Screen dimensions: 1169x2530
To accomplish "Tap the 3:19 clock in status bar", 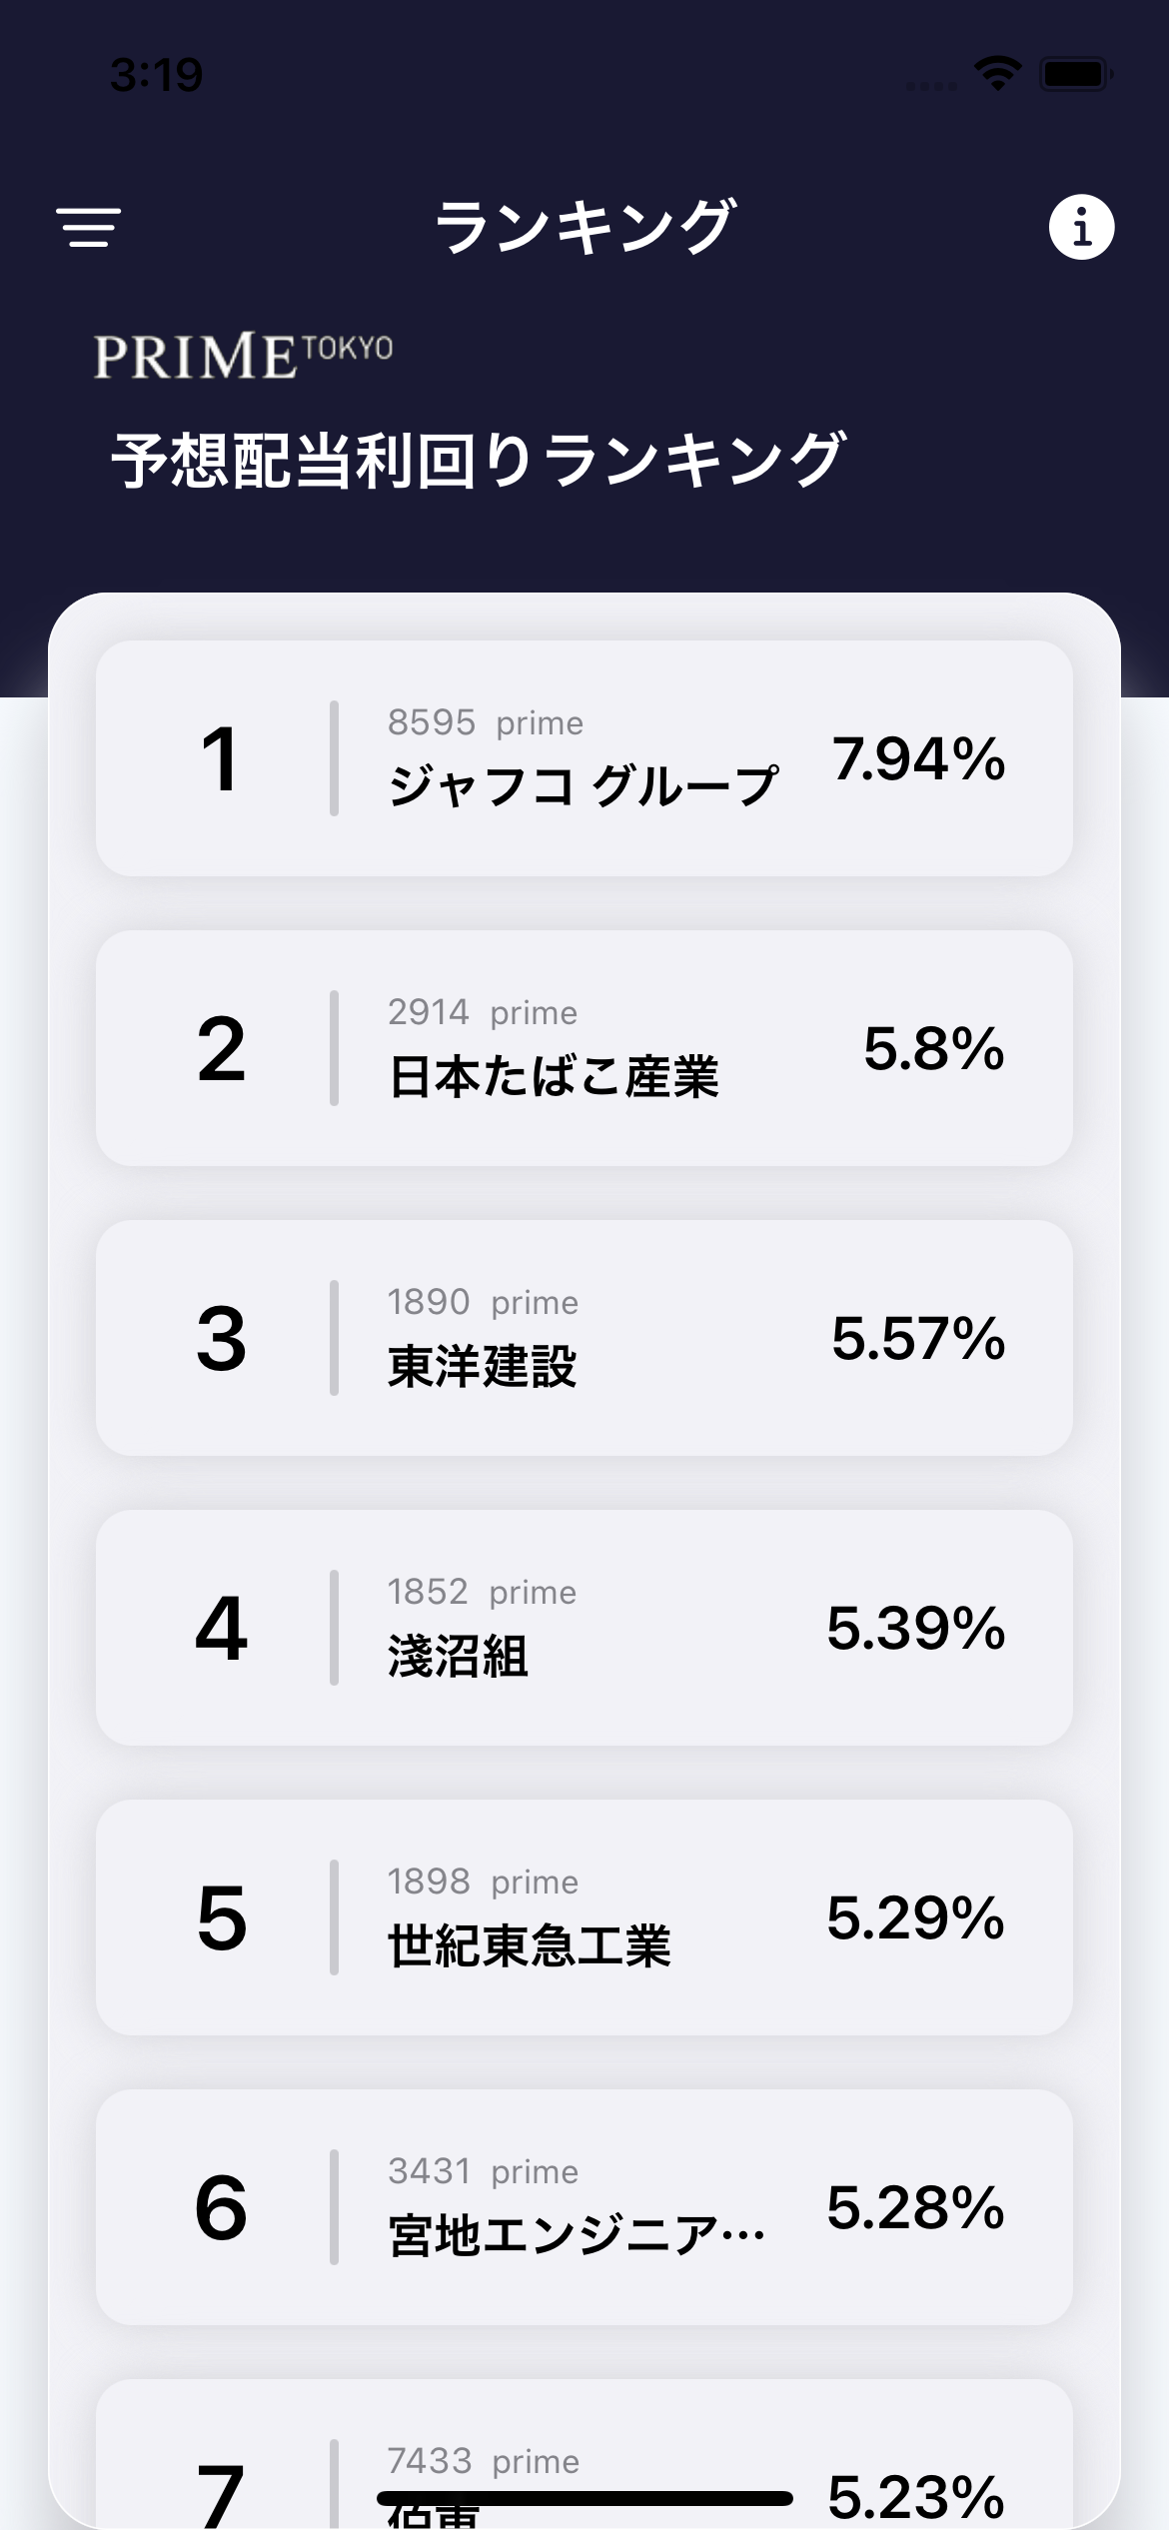I will click(157, 75).
